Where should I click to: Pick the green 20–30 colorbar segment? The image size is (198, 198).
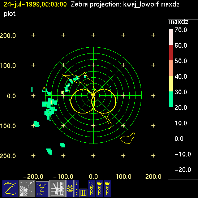[171, 99]
